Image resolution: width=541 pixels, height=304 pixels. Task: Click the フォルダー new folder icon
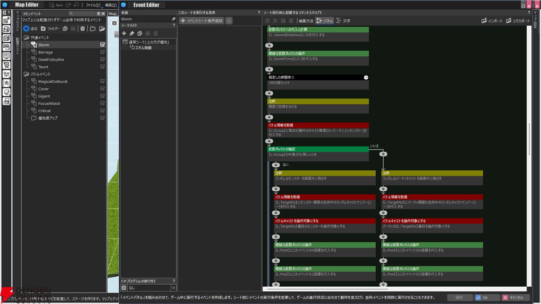click(x=44, y=29)
